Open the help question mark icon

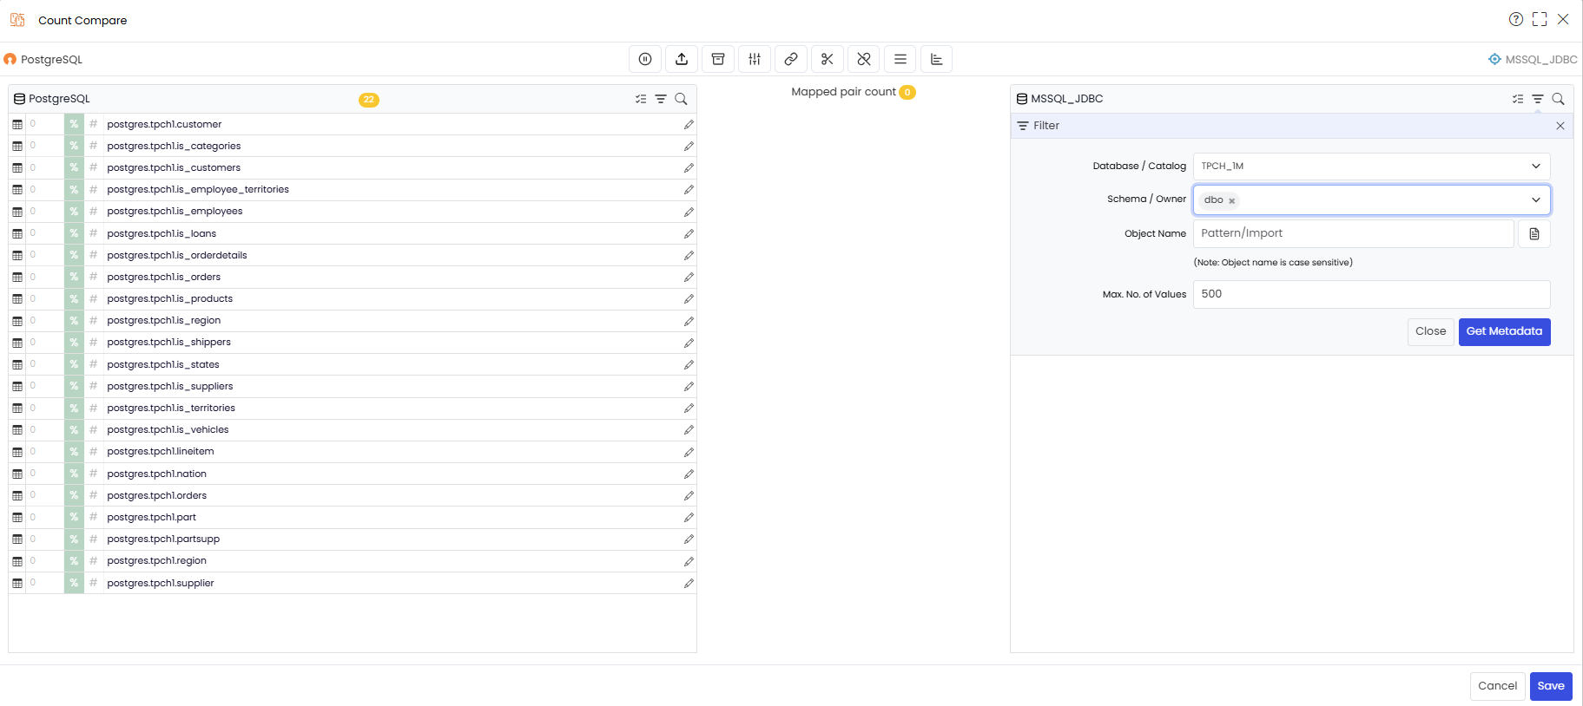coord(1516,19)
